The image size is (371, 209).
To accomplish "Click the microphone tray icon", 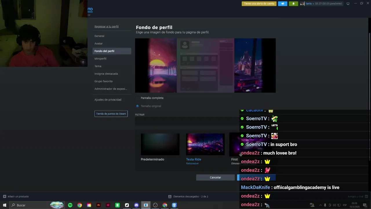I will [325, 205].
